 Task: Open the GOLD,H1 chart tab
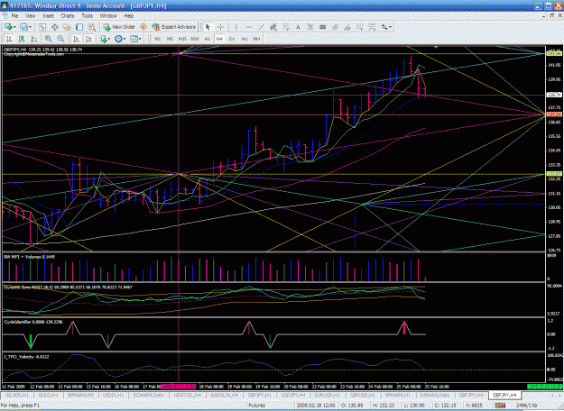tap(49, 395)
